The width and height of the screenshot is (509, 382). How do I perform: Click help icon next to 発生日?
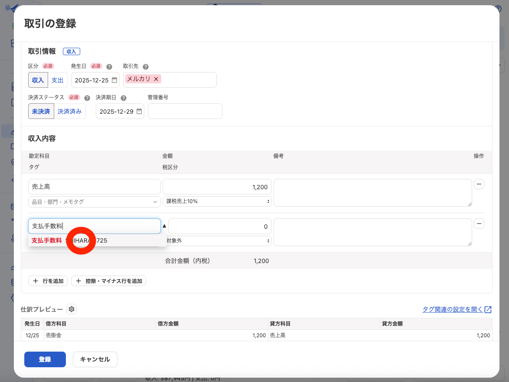coord(109,67)
